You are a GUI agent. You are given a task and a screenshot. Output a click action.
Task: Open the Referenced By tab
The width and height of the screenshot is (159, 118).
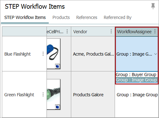coord(117,17)
